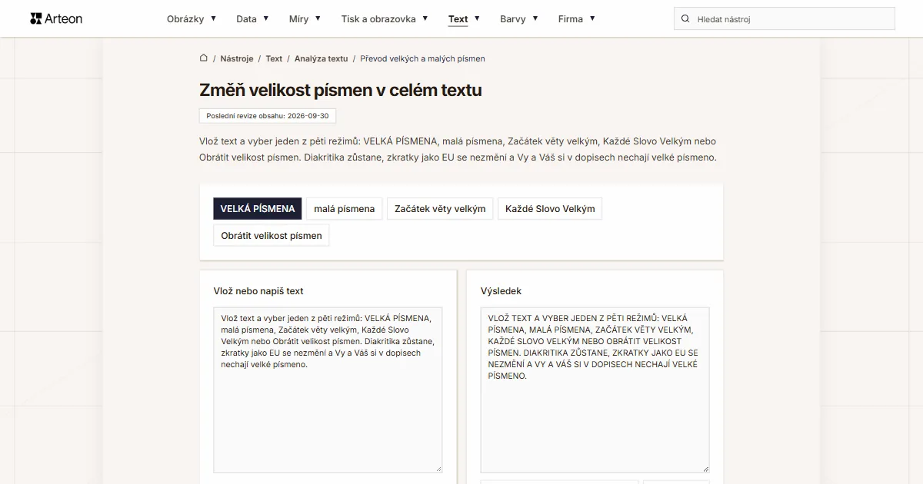Go to Text breadcrumb link
The image size is (923, 484).
tap(274, 58)
